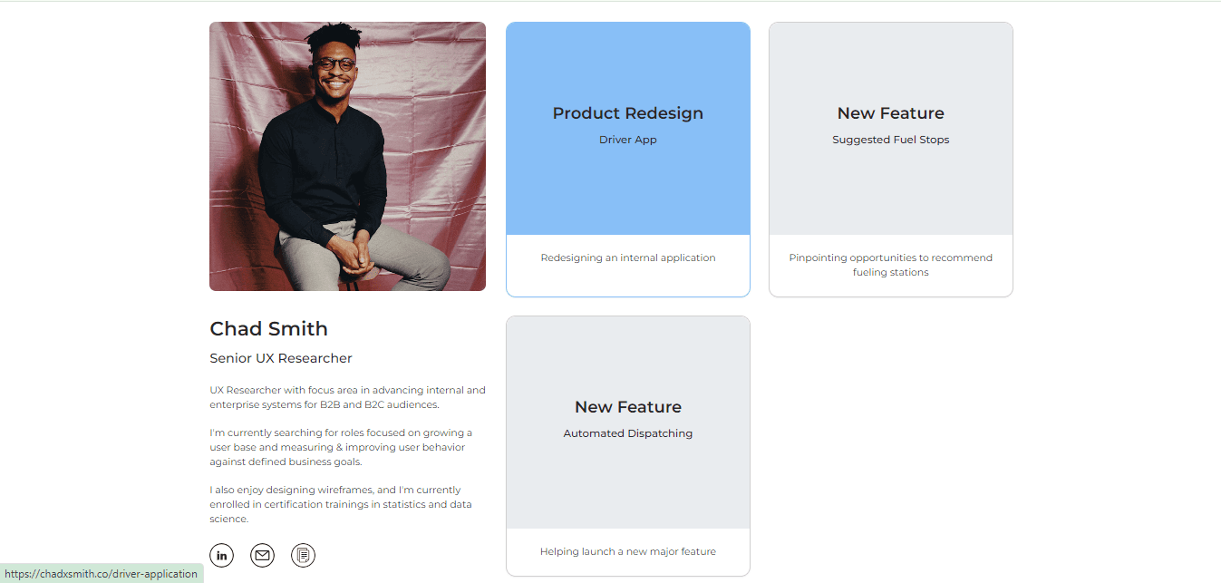Screen dimensions: 1221x583
Task: Click the "Automated Dispatching" subtitle
Action: (x=628, y=433)
